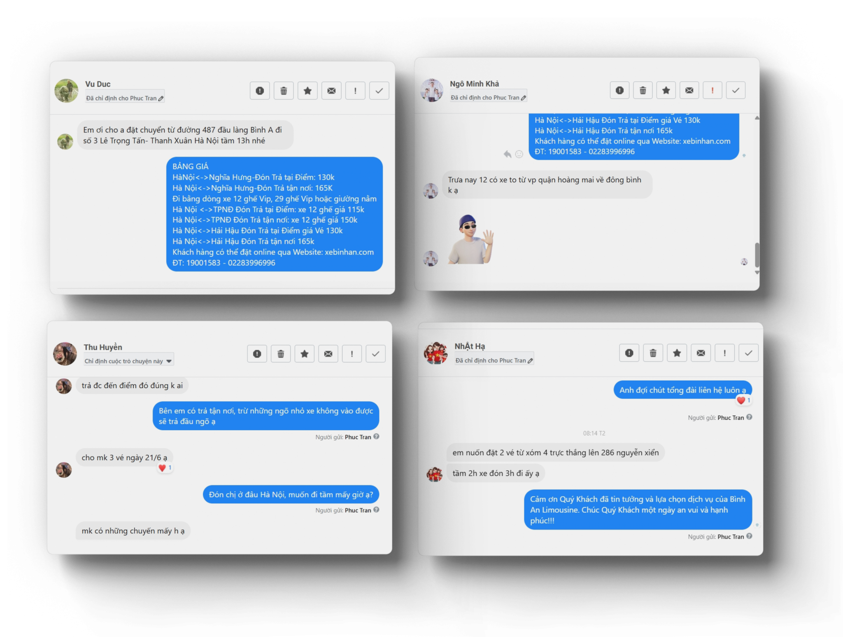Toggle done checkmark on NhẬt Hạ chat
Screen dimensions: 843x637
(749, 353)
